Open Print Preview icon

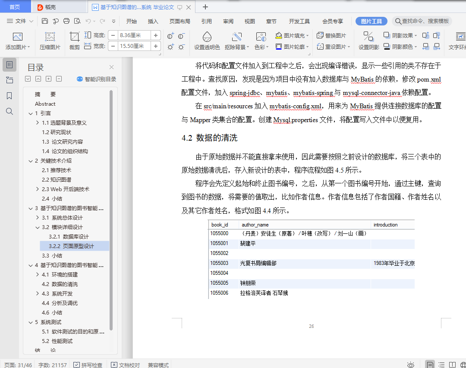click(x=77, y=21)
